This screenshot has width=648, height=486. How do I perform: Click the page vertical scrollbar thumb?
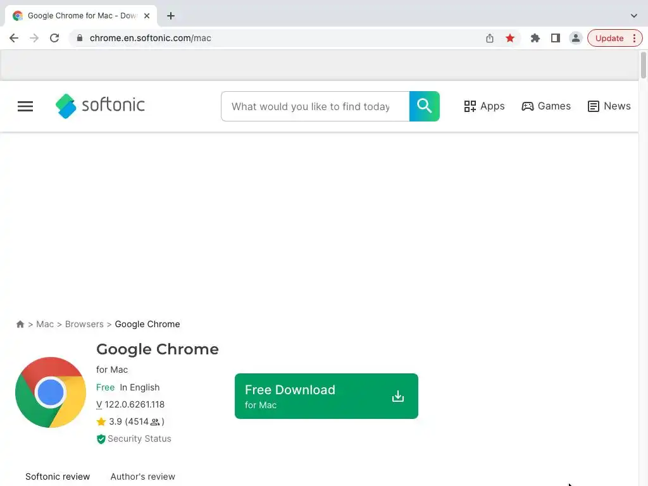(x=644, y=65)
